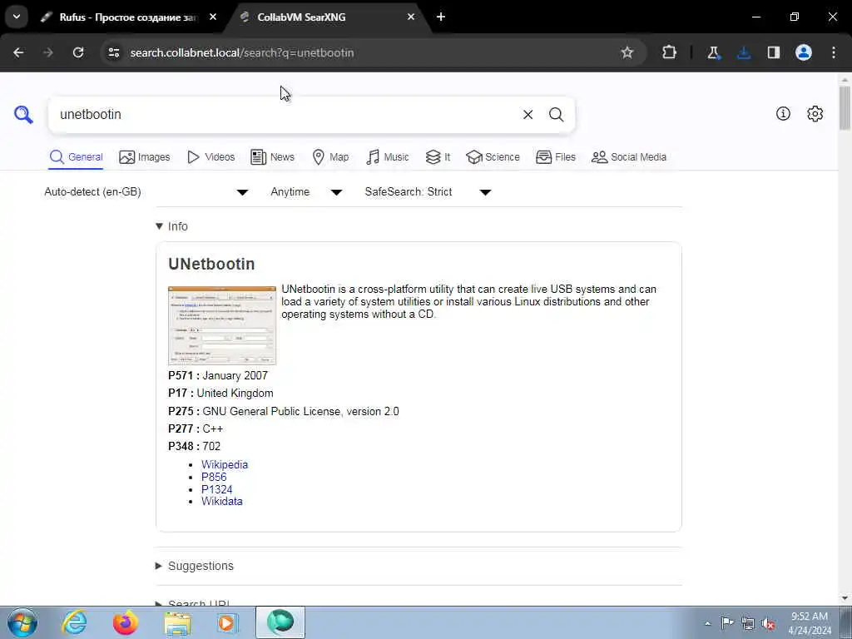The image size is (852, 639).
Task: Open the Map category
Action: (330, 157)
